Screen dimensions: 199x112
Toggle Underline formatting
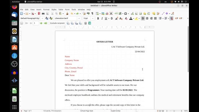point(106,18)
